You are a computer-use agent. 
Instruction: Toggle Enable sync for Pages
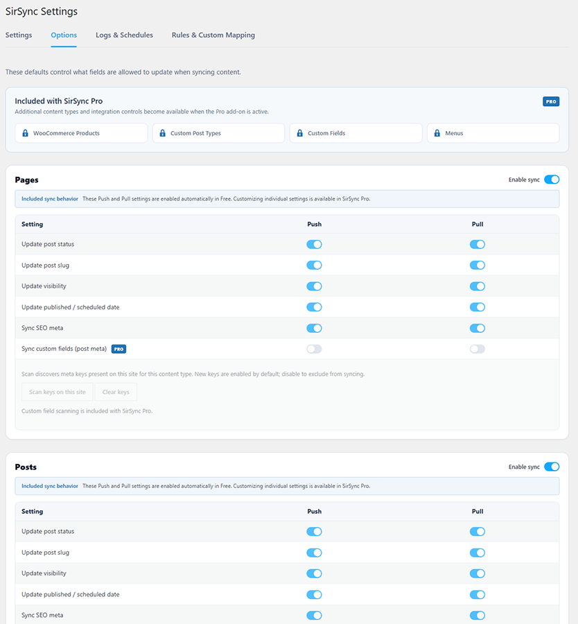pyautogui.click(x=552, y=180)
